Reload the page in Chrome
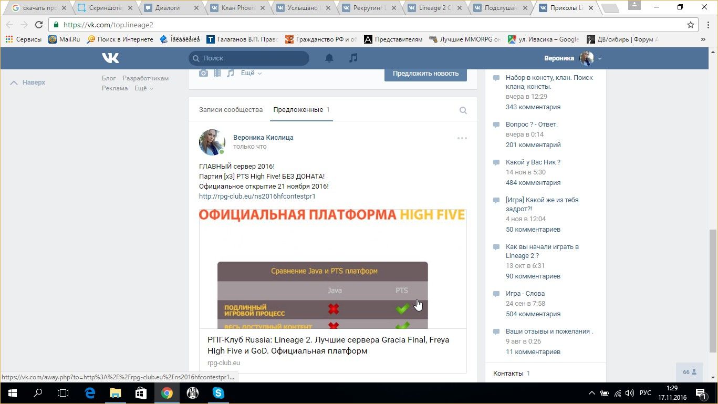The width and height of the screenshot is (718, 404). 39,25
